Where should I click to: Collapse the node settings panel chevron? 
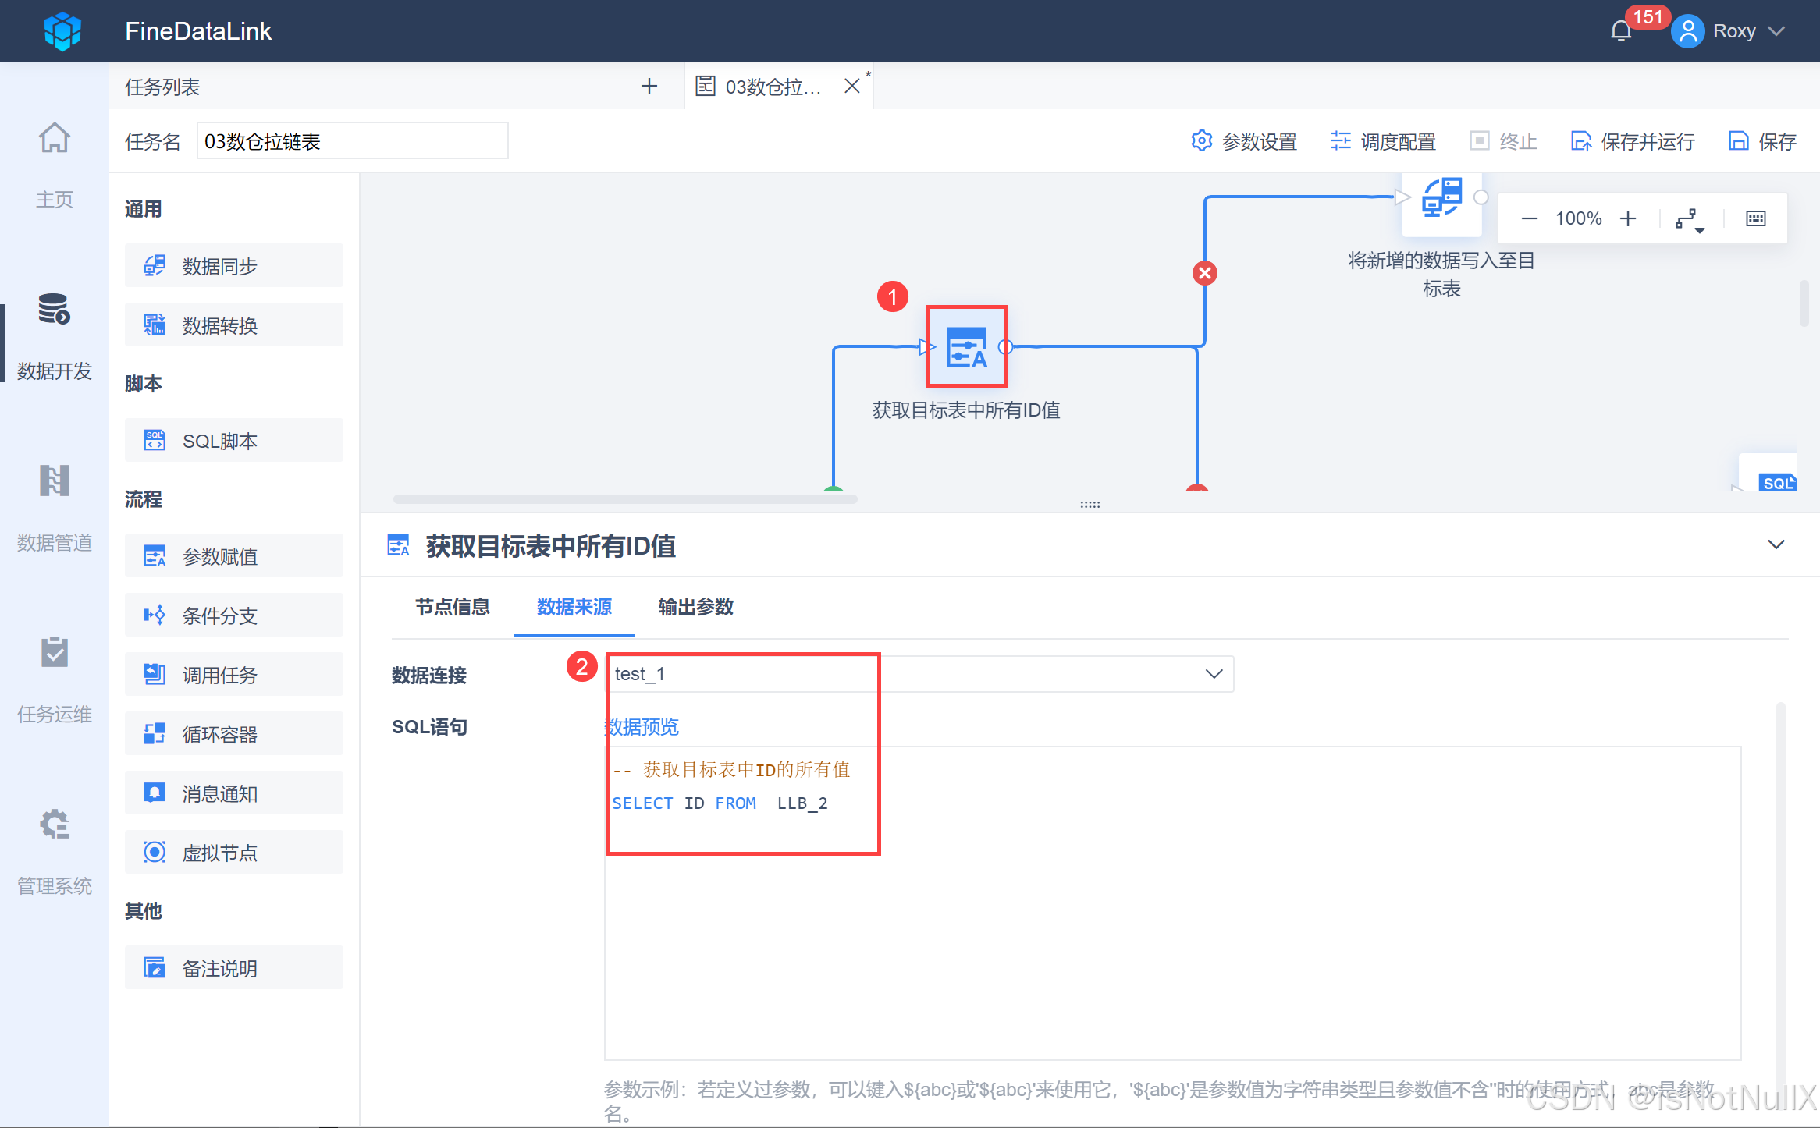pyautogui.click(x=1776, y=544)
